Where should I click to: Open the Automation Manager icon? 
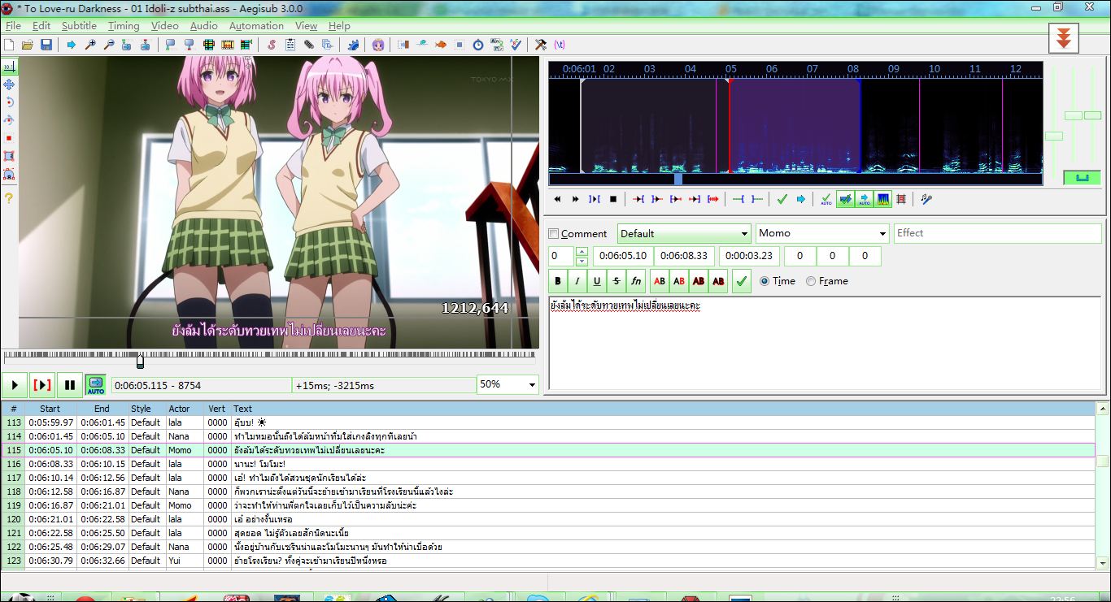click(x=353, y=45)
